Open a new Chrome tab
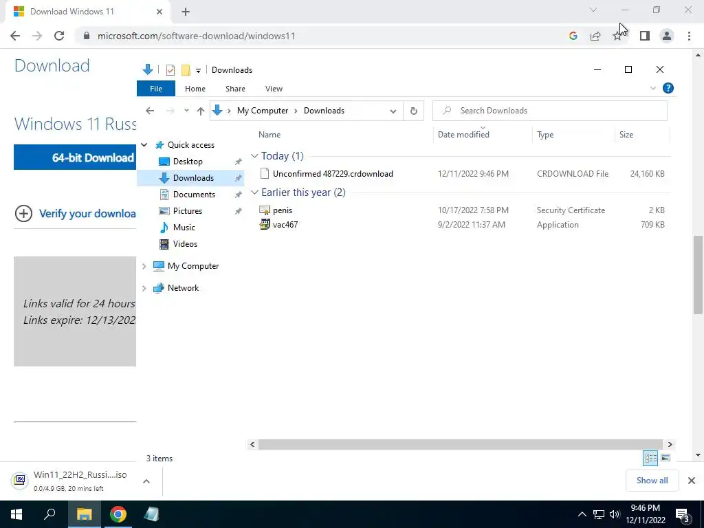 coord(186,12)
